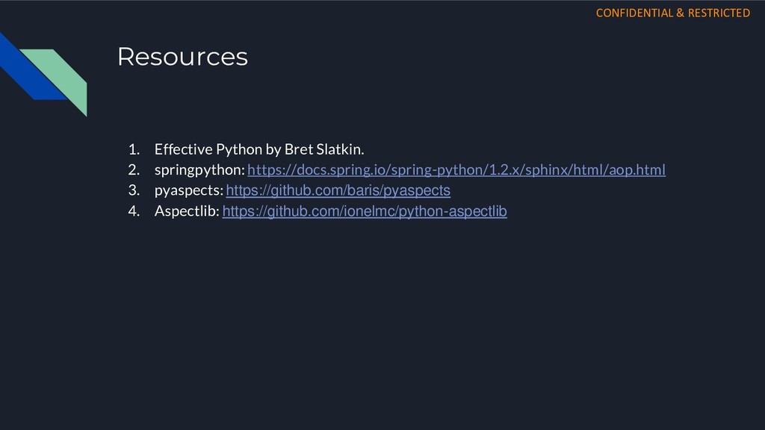Open the pyaspects GitHub link
The width and height of the screenshot is (765, 430).
pyautogui.click(x=338, y=190)
